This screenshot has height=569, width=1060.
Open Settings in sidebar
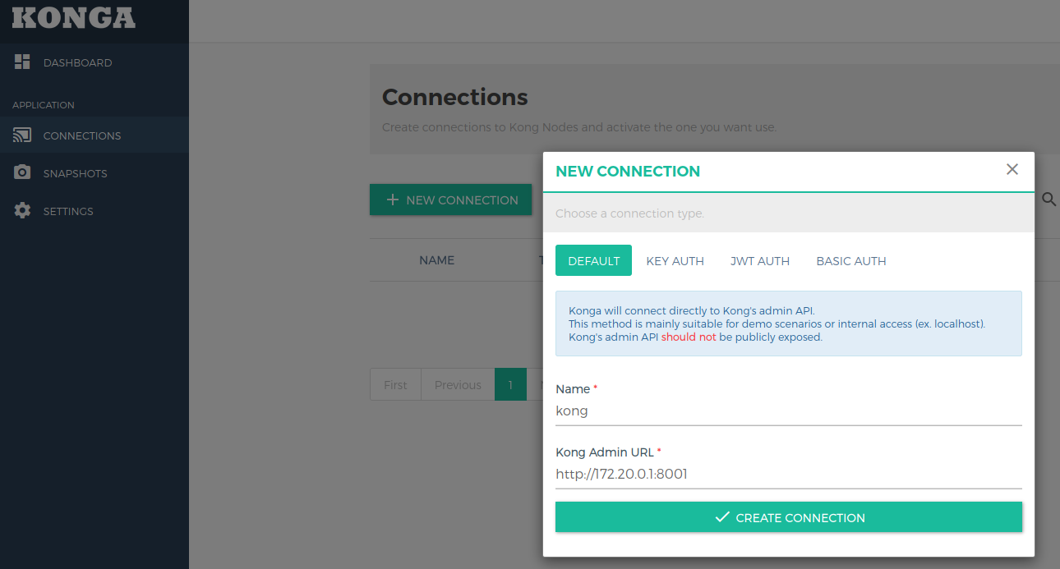(94, 211)
